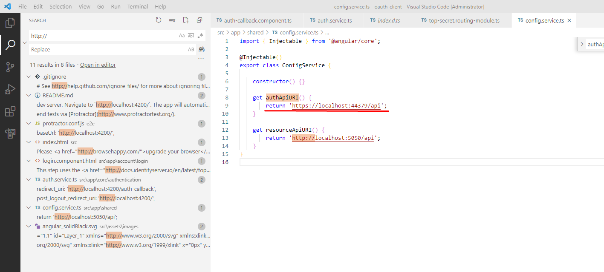Expand the find widget replace chevron
This screenshot has width=604, height=272.
tap(582, 44)
